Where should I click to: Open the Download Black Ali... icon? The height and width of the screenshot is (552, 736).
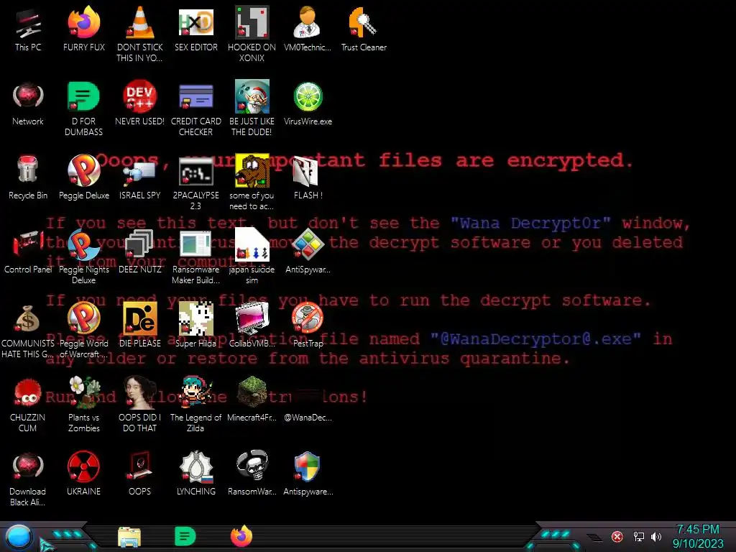tap(28, 466)
